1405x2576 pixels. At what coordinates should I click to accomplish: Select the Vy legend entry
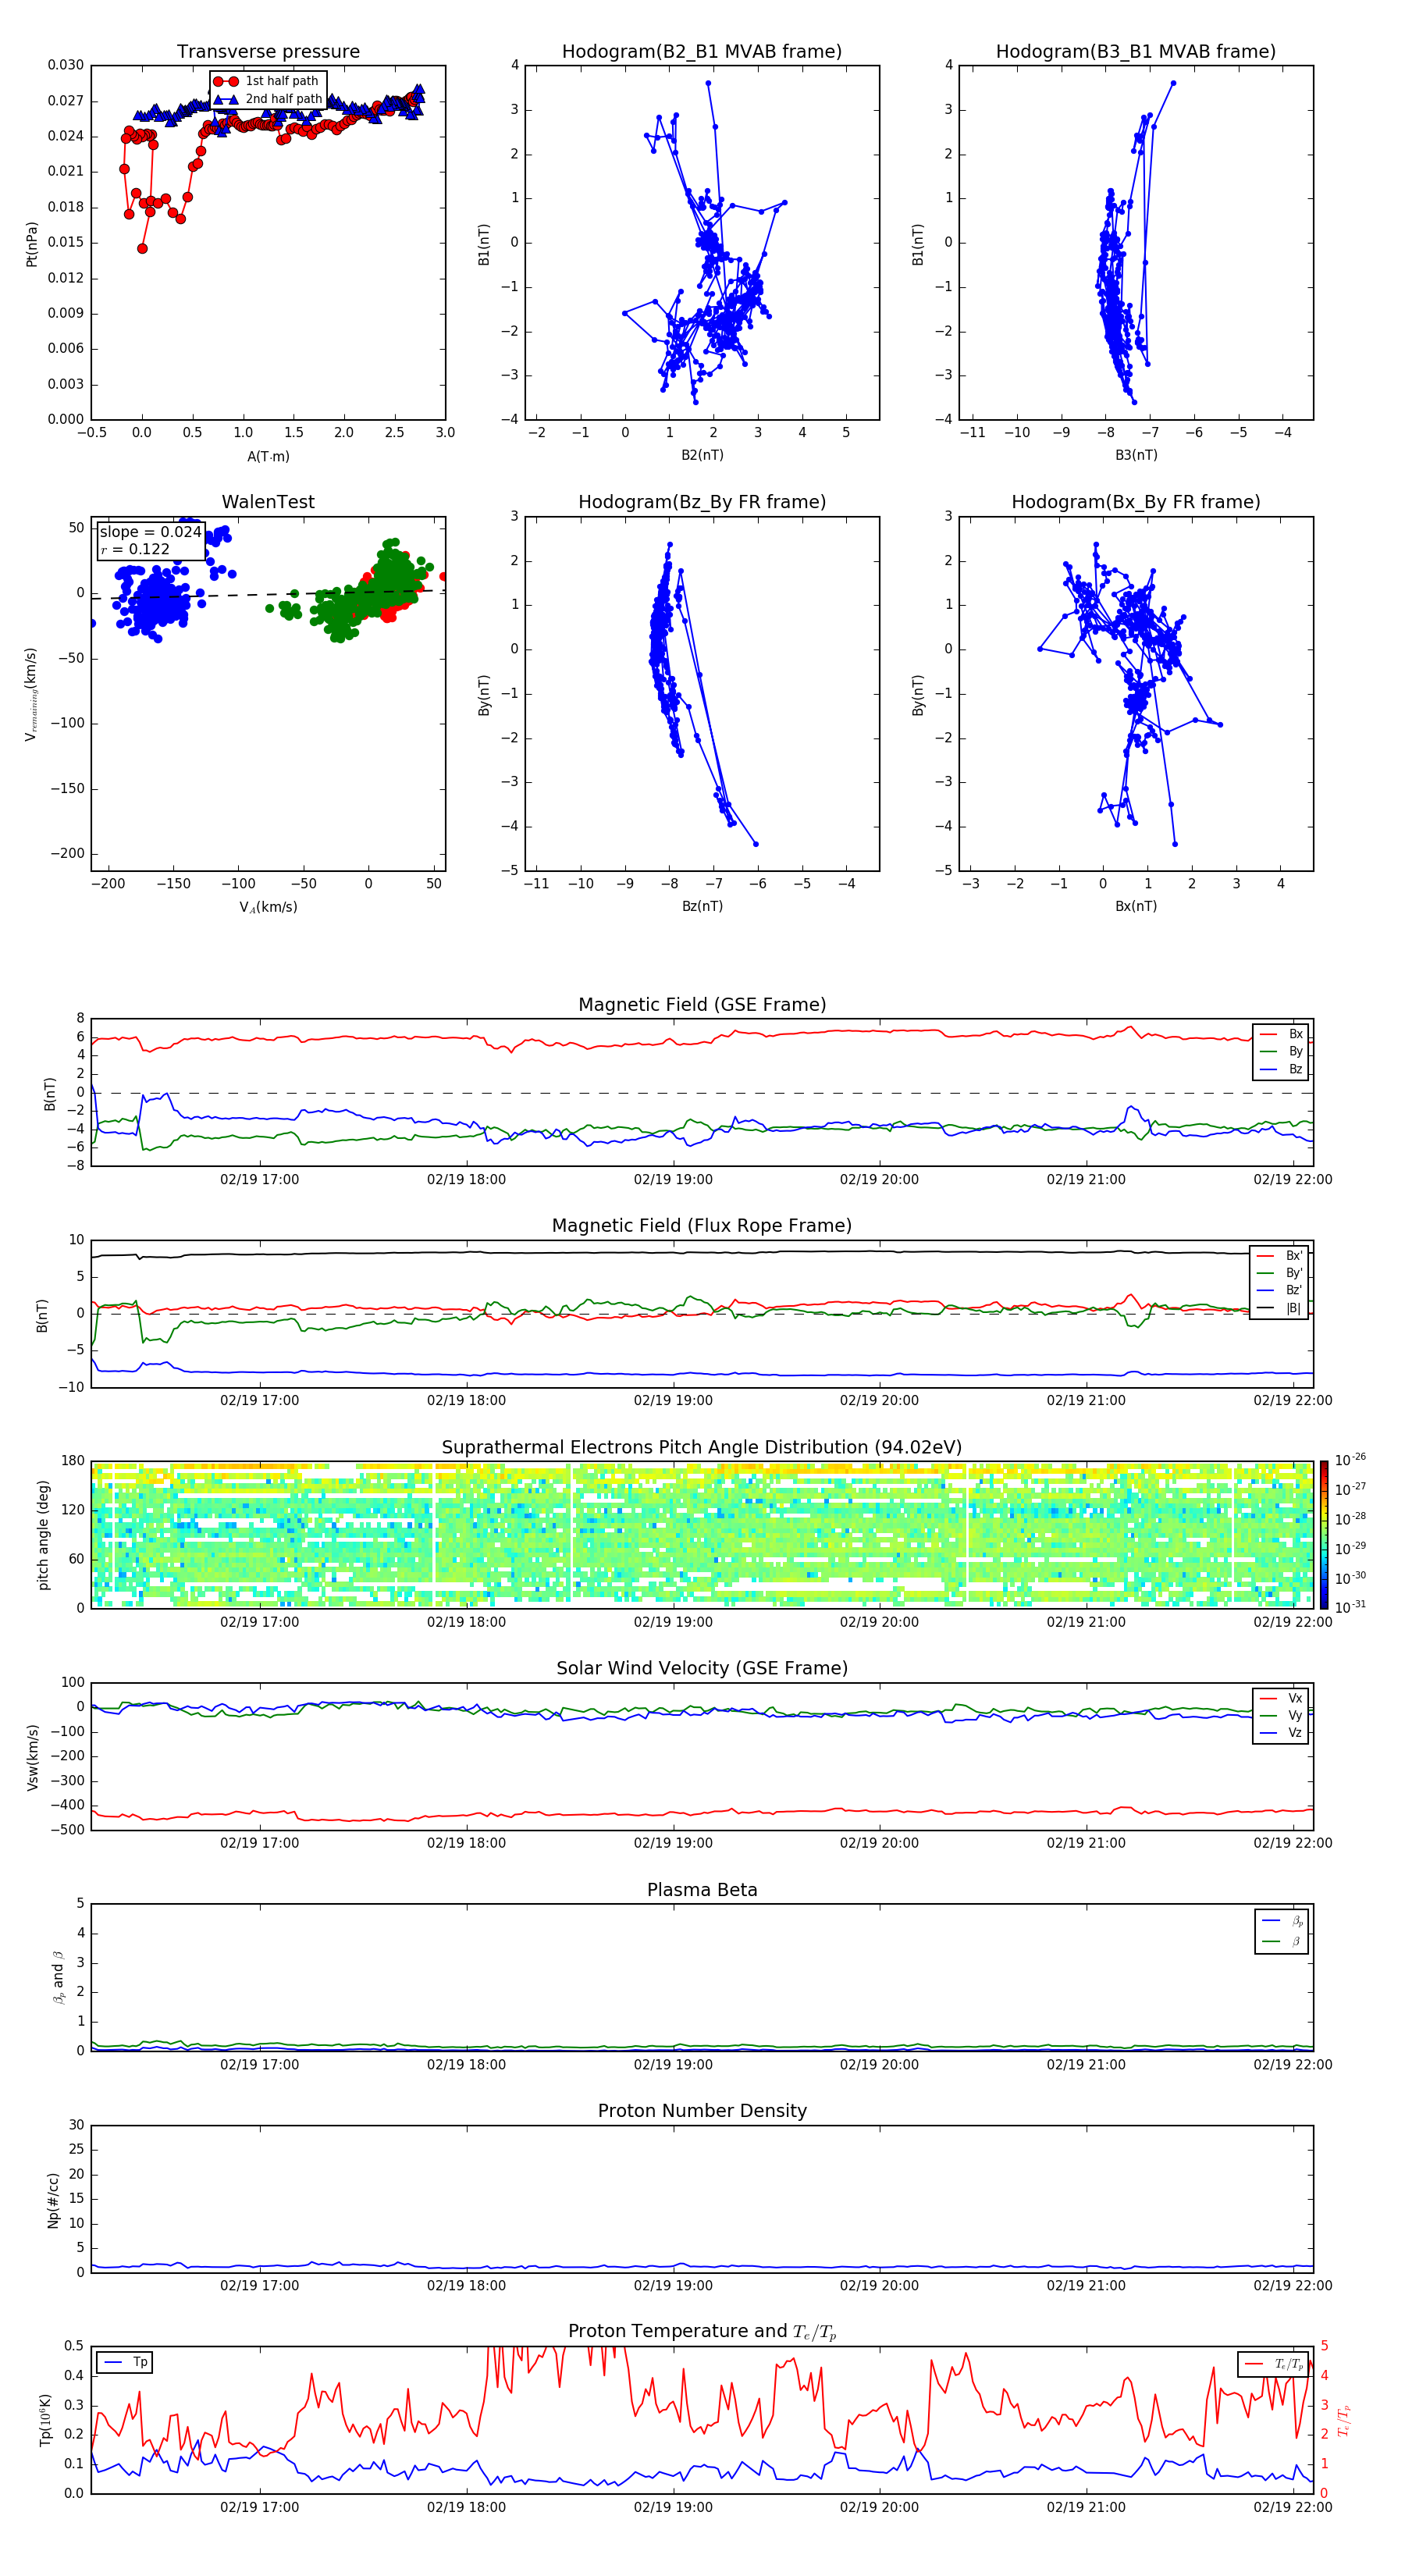pos(1281,1715)
